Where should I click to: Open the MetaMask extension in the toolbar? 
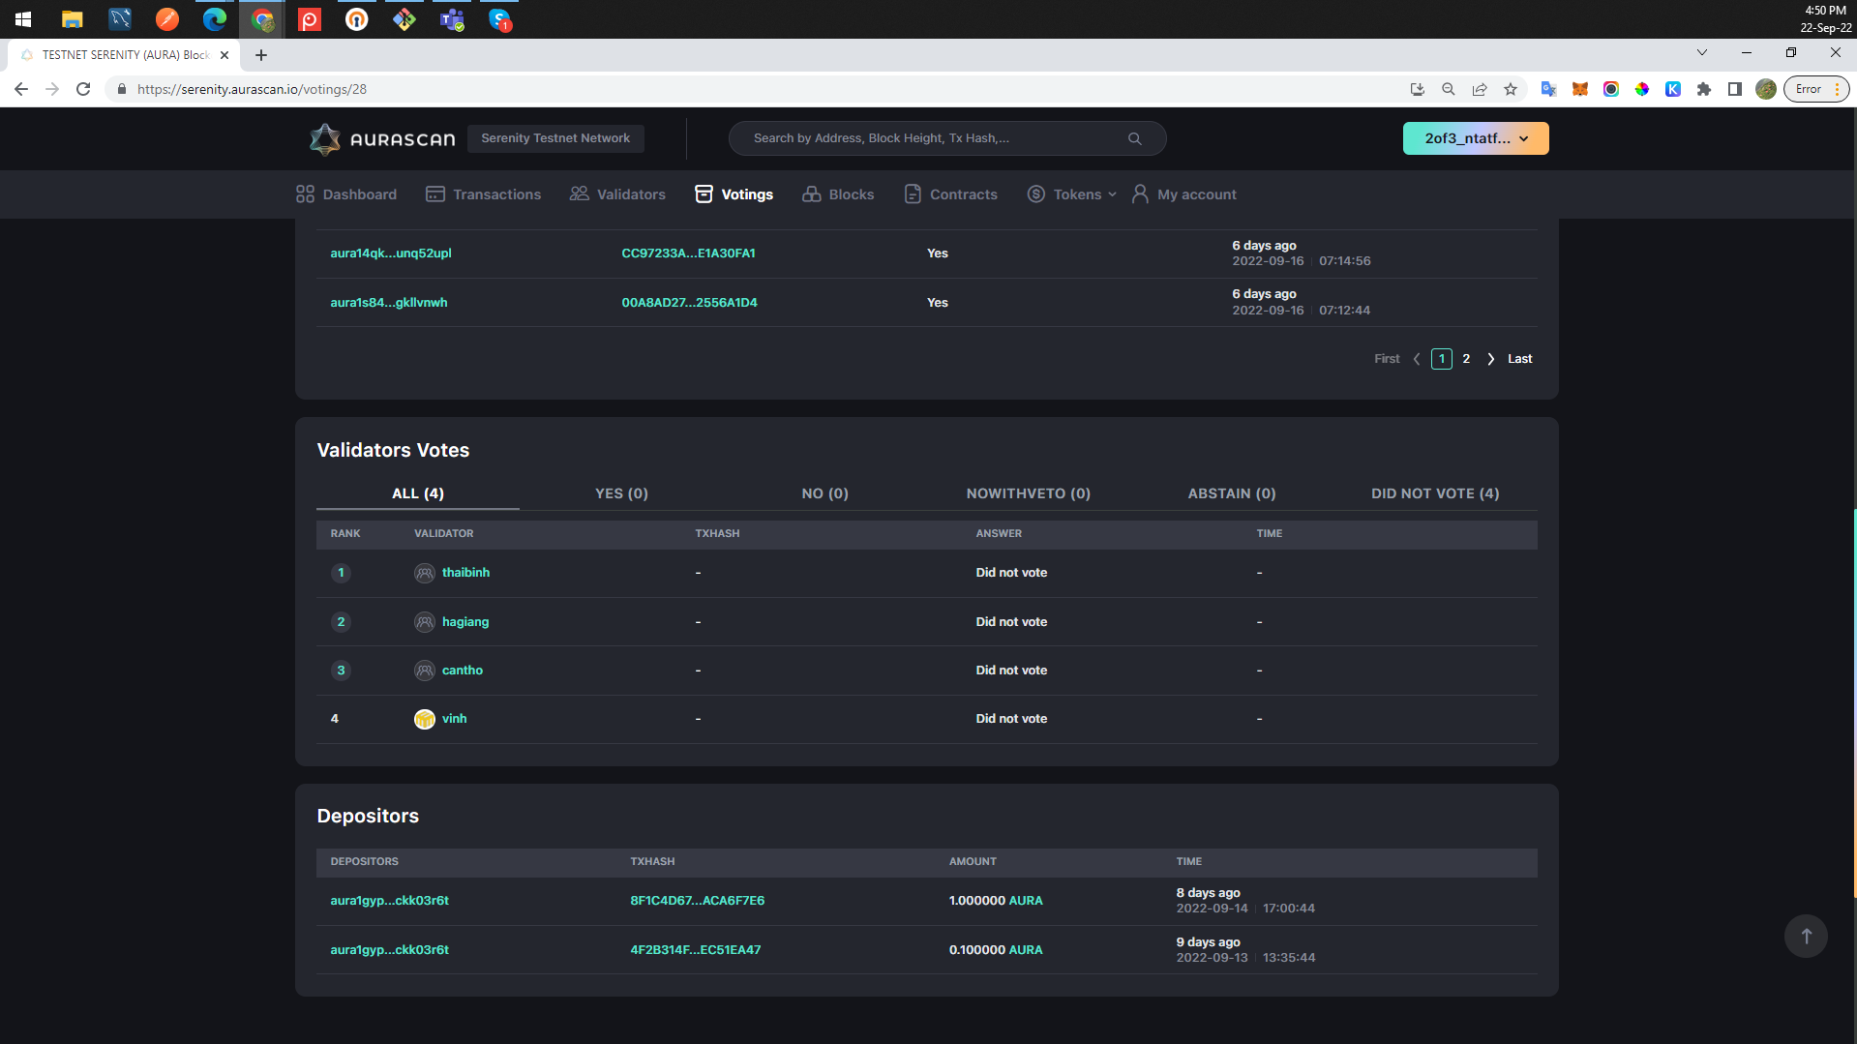[x=1580, y=89]
